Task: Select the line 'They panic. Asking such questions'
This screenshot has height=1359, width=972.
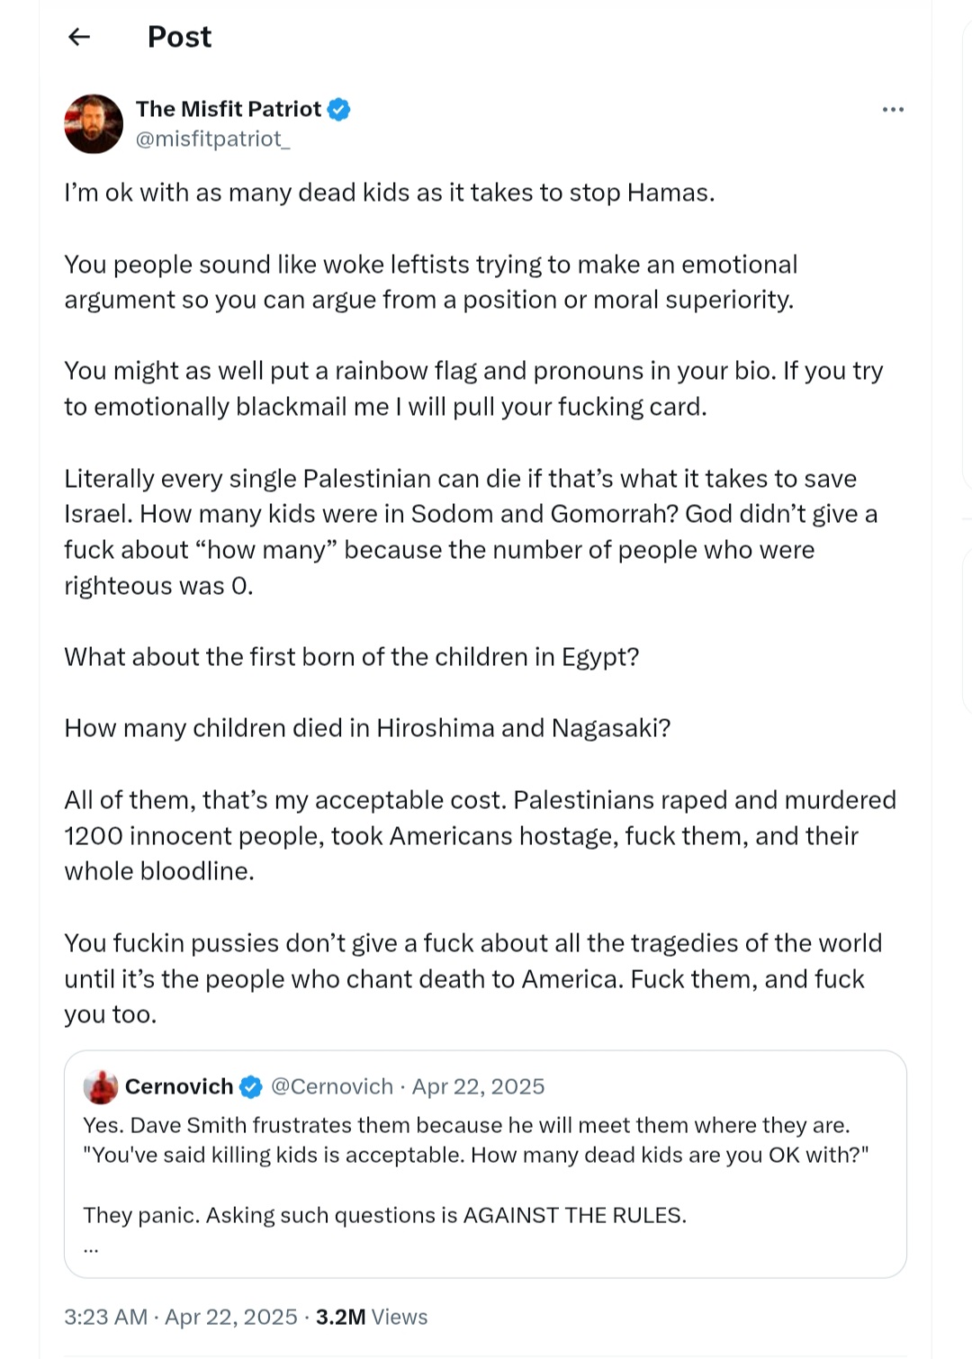Action: coord(385,1216)
